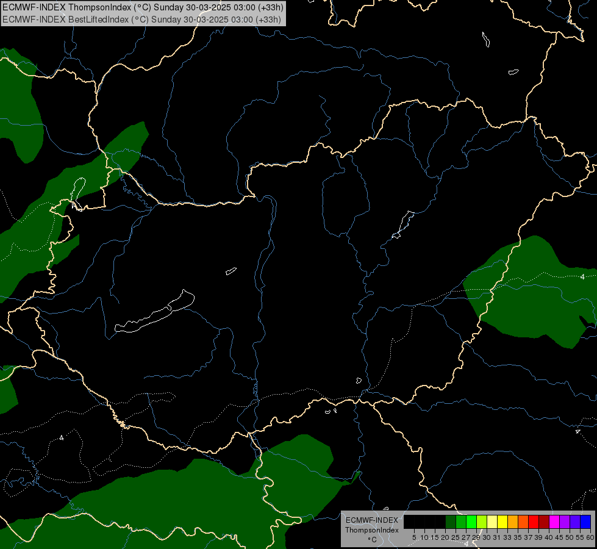Click the dark green 20–25 legend swatch
The image size is (597, 549).
pos(451,522)
